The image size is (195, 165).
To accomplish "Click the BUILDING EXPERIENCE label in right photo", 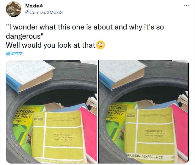I will [x=145, y=156].
